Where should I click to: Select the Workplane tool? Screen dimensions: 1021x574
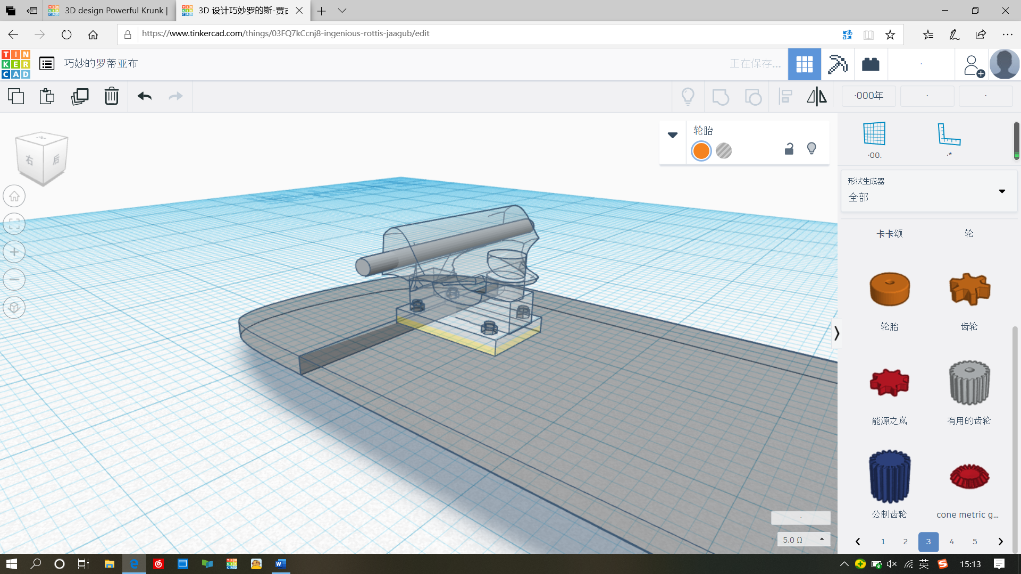click(874, 140)
